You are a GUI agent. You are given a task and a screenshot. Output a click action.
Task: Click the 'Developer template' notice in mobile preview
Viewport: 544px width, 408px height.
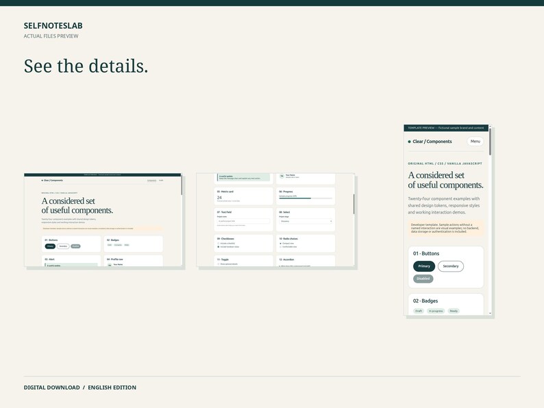[x=446, y=228]
